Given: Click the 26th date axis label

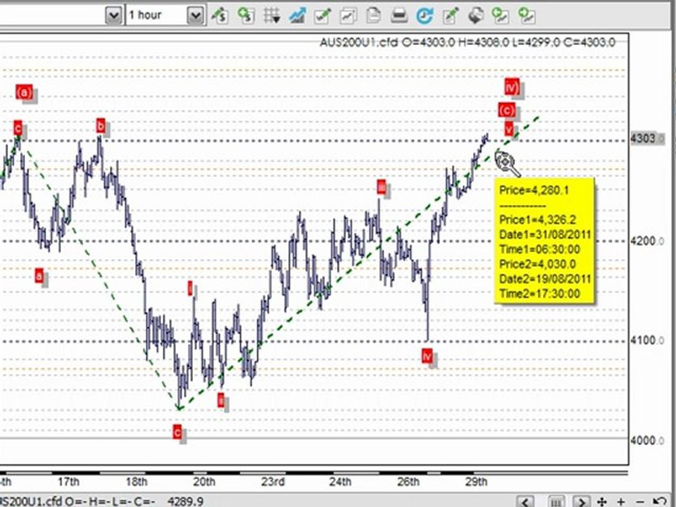Looking at the screenshot, I should click(408, 481).
